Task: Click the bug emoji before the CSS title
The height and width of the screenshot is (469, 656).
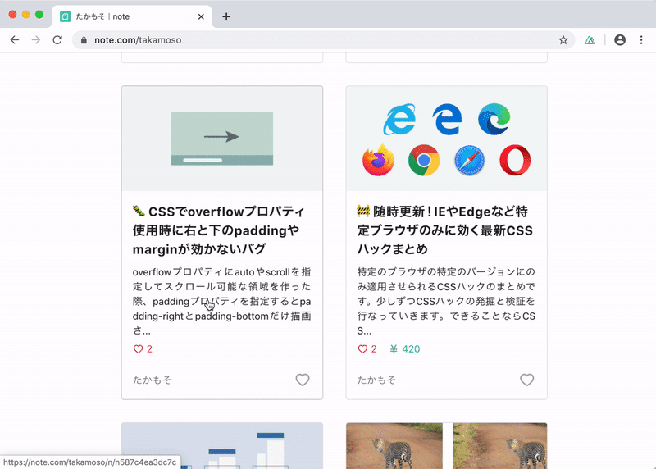Action: pyautogui.click(x=139, y=211)
